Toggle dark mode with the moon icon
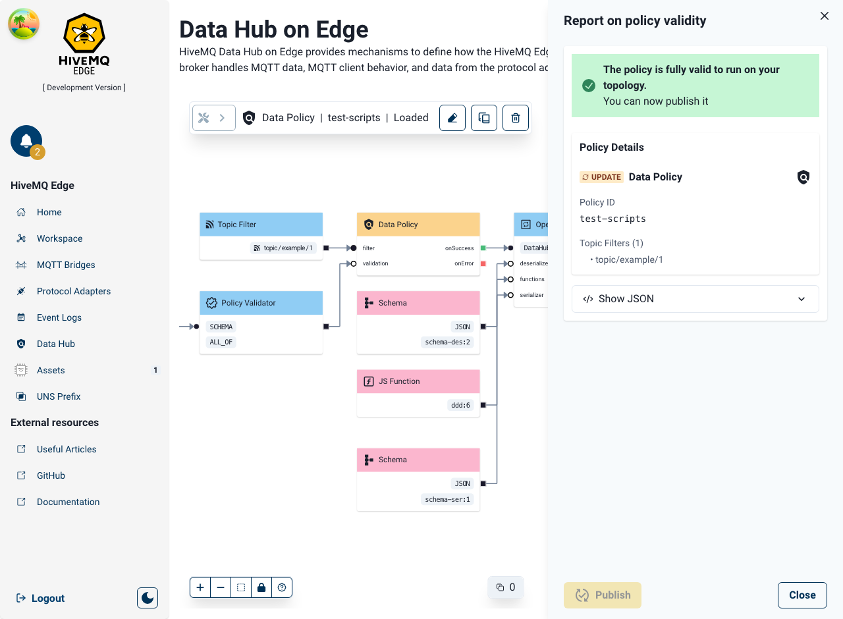 pos(147,597)
